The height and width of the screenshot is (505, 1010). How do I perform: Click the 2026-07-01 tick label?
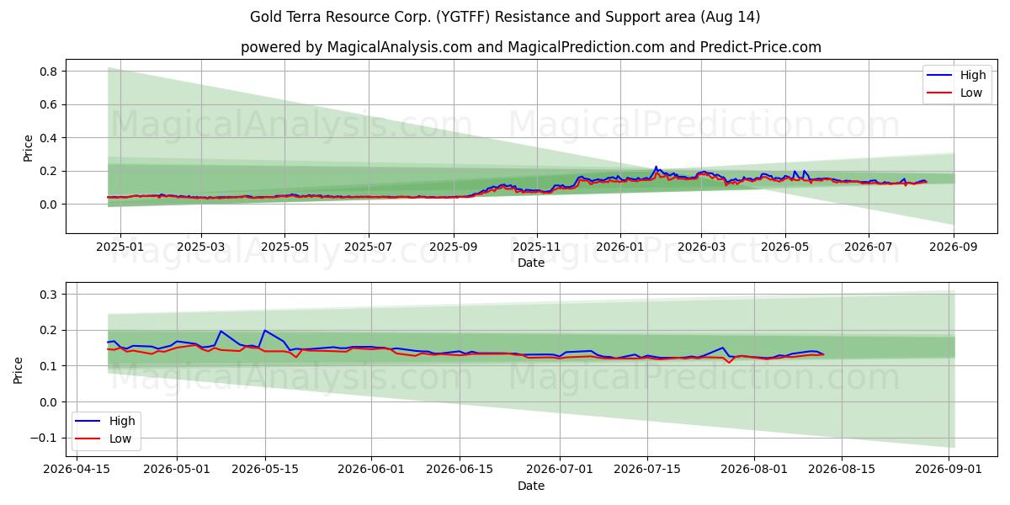point(560,470)
